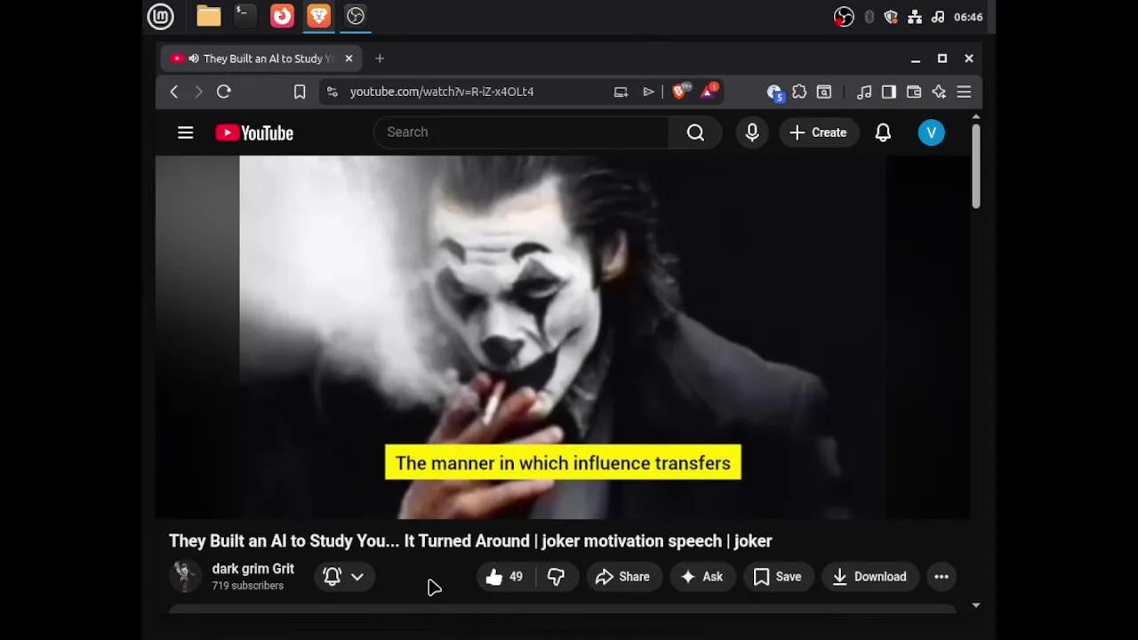Like the video with thumbs up

pyautogui.click(x=494, y=577)
